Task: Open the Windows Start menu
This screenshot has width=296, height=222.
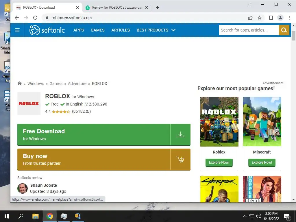Action: tap(7, 216)
